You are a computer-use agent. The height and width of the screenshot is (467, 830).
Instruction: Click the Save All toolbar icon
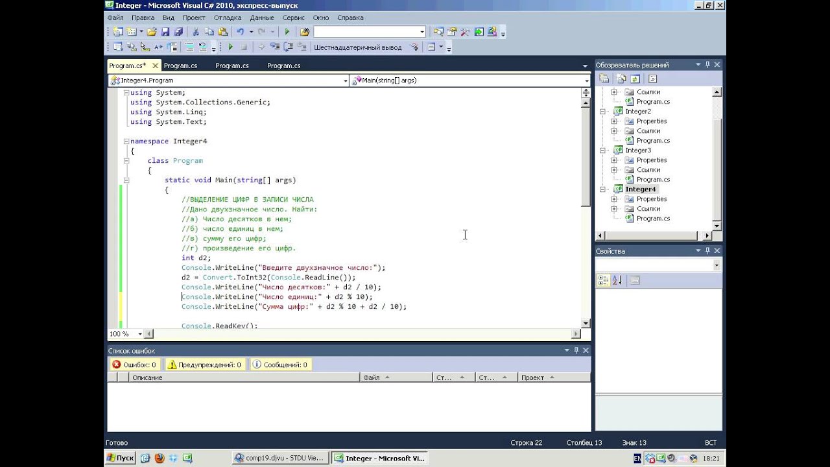(x=178, y=32)
